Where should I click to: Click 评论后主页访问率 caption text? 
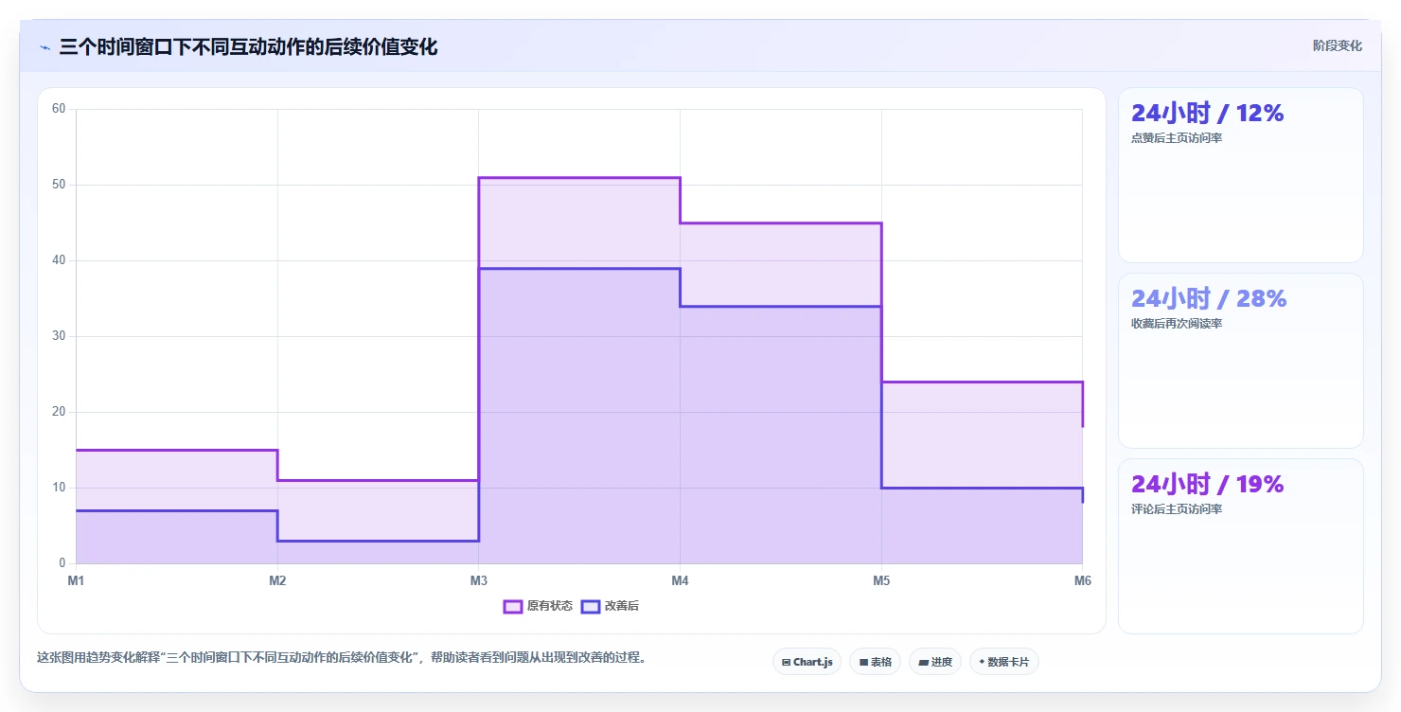[x=1177, y=509]
